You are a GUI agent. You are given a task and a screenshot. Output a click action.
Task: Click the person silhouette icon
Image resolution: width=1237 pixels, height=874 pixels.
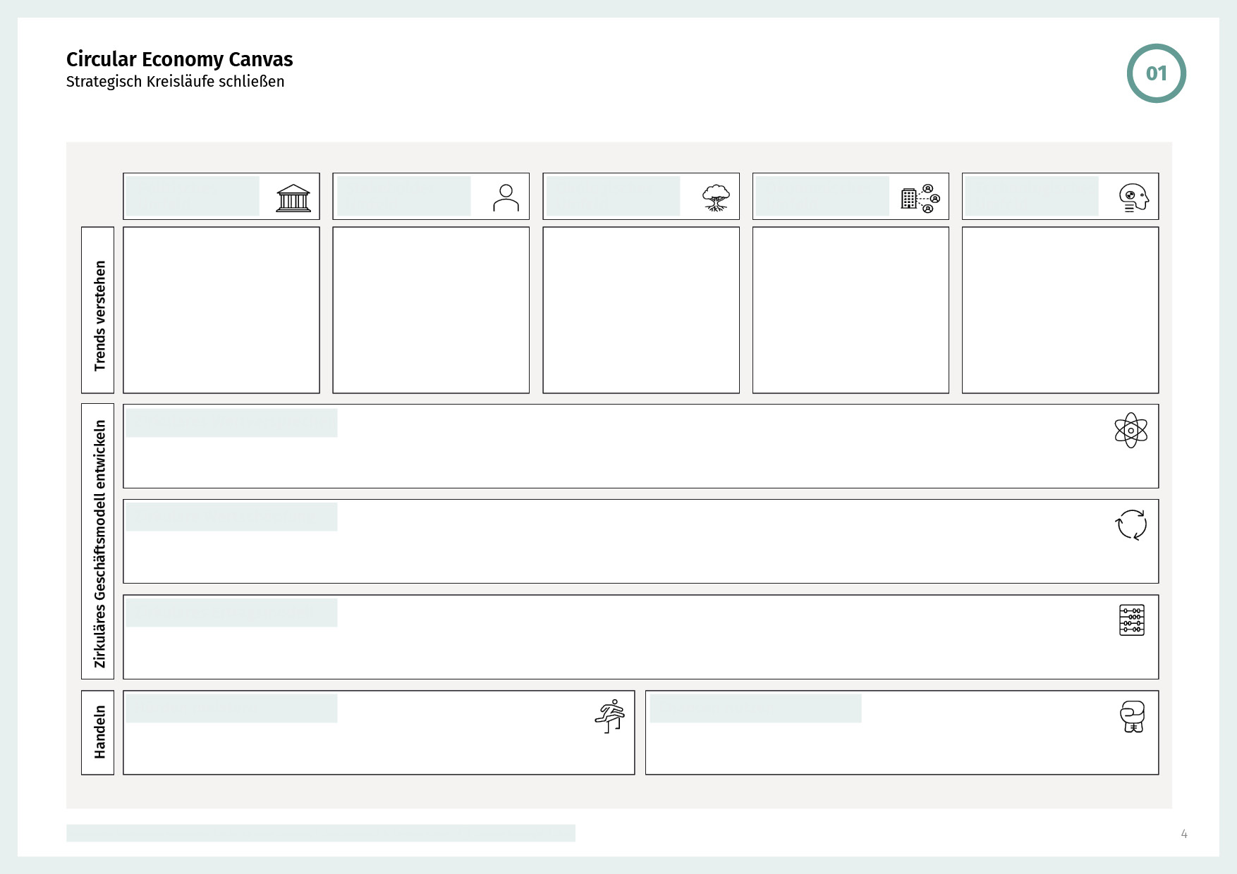[506, 198]
